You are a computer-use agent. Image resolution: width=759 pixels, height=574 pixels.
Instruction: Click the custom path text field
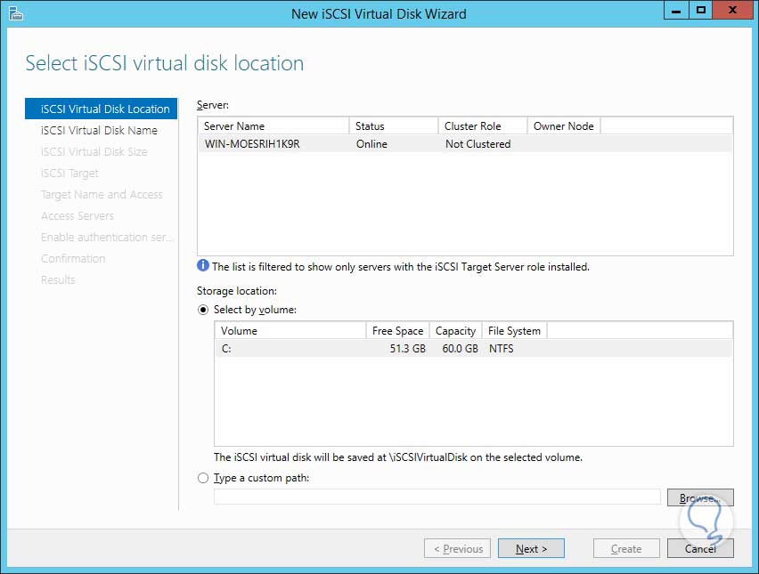tap(437, 497)
